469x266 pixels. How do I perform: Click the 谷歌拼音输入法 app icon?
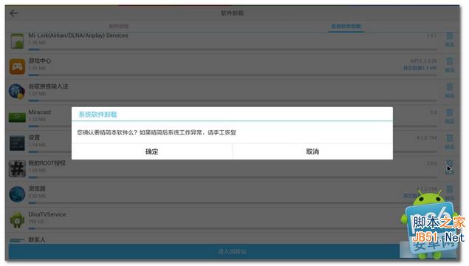17,92
